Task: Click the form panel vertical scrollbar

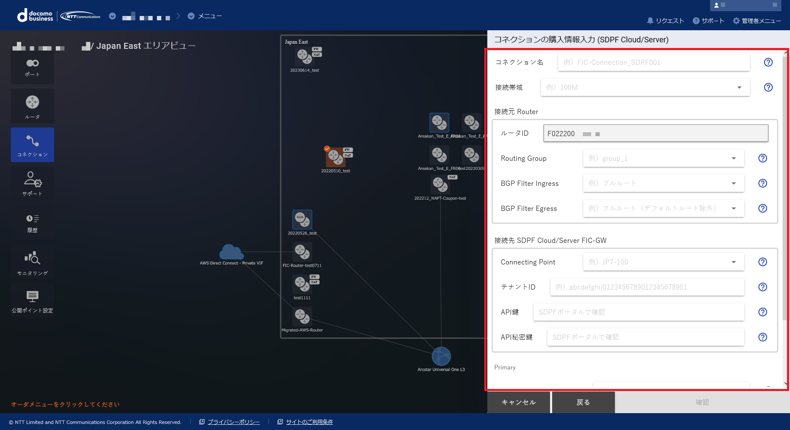Action: point(785,188)
